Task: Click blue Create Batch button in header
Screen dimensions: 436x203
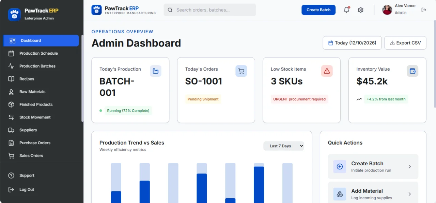Action: (x=318, y=10)
